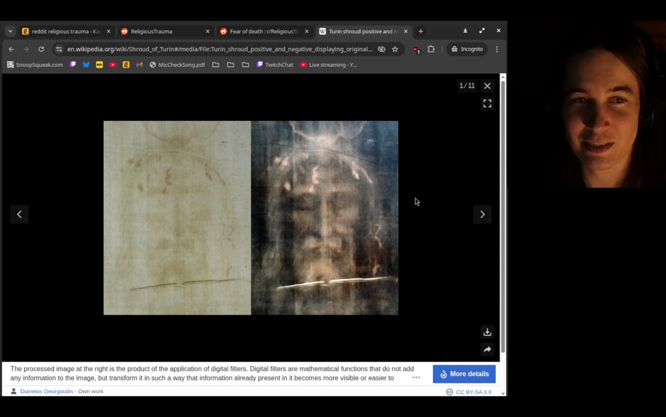Click the 1/11 image counter
The width and height of the screenshot is (666, 417).
click(467, 86)
